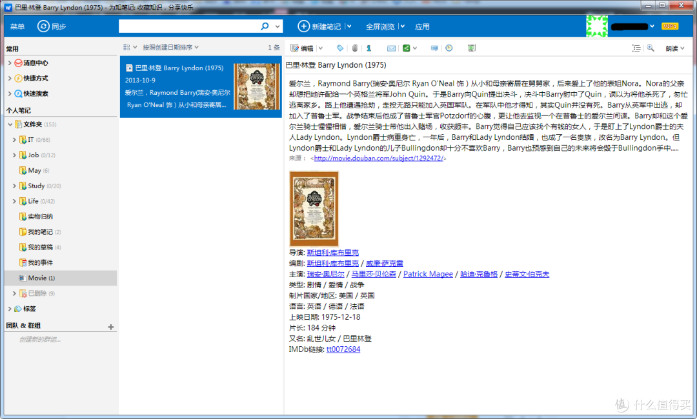Click the clock history icon
The image size is (697, 419).
[449, 48]
